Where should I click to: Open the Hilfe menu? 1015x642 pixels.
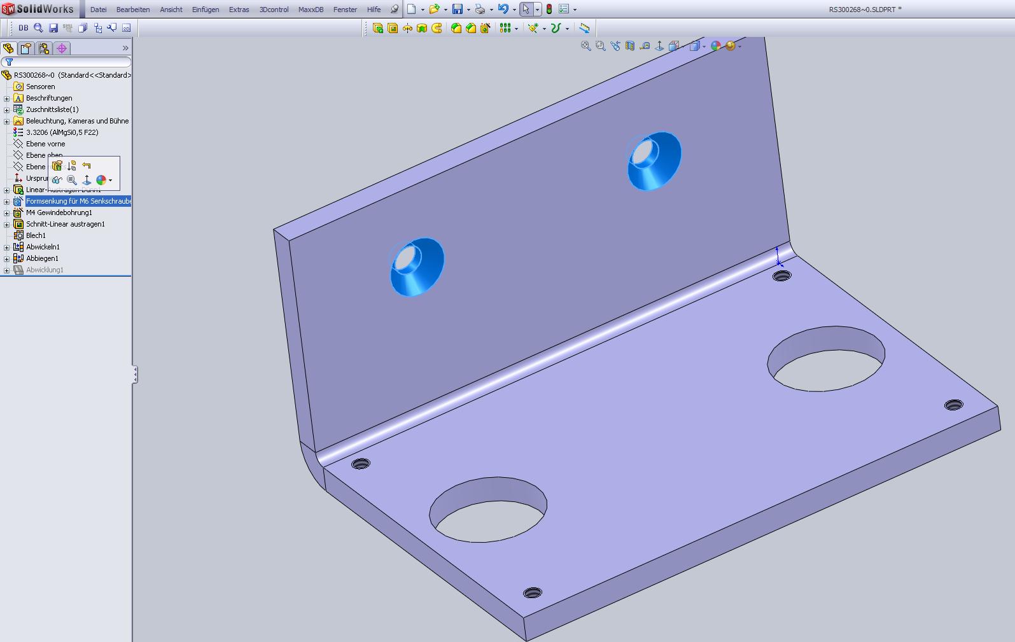pos(374,10)
